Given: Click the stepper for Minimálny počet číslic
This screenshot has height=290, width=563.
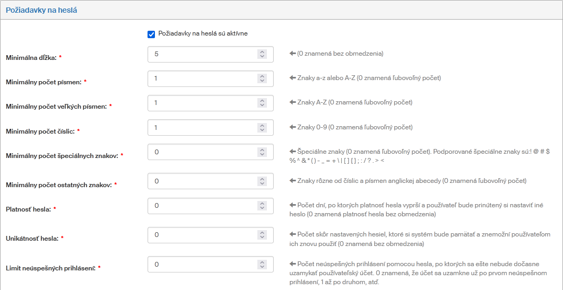Looking at the screenshot, I should click(x=262, y=128).
